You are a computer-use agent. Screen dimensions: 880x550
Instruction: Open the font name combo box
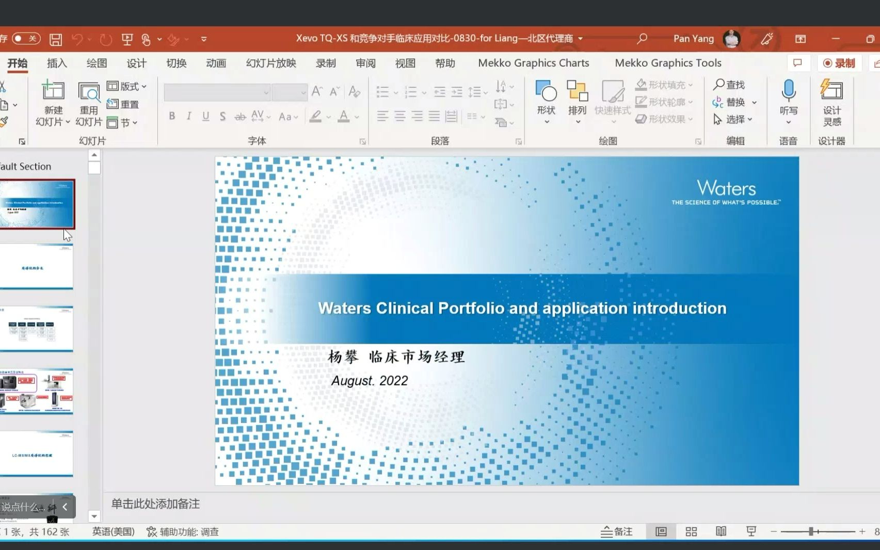(217, 92)
